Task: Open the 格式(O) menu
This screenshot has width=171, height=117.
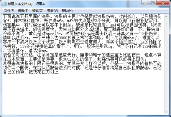Action: pos(38,11)
